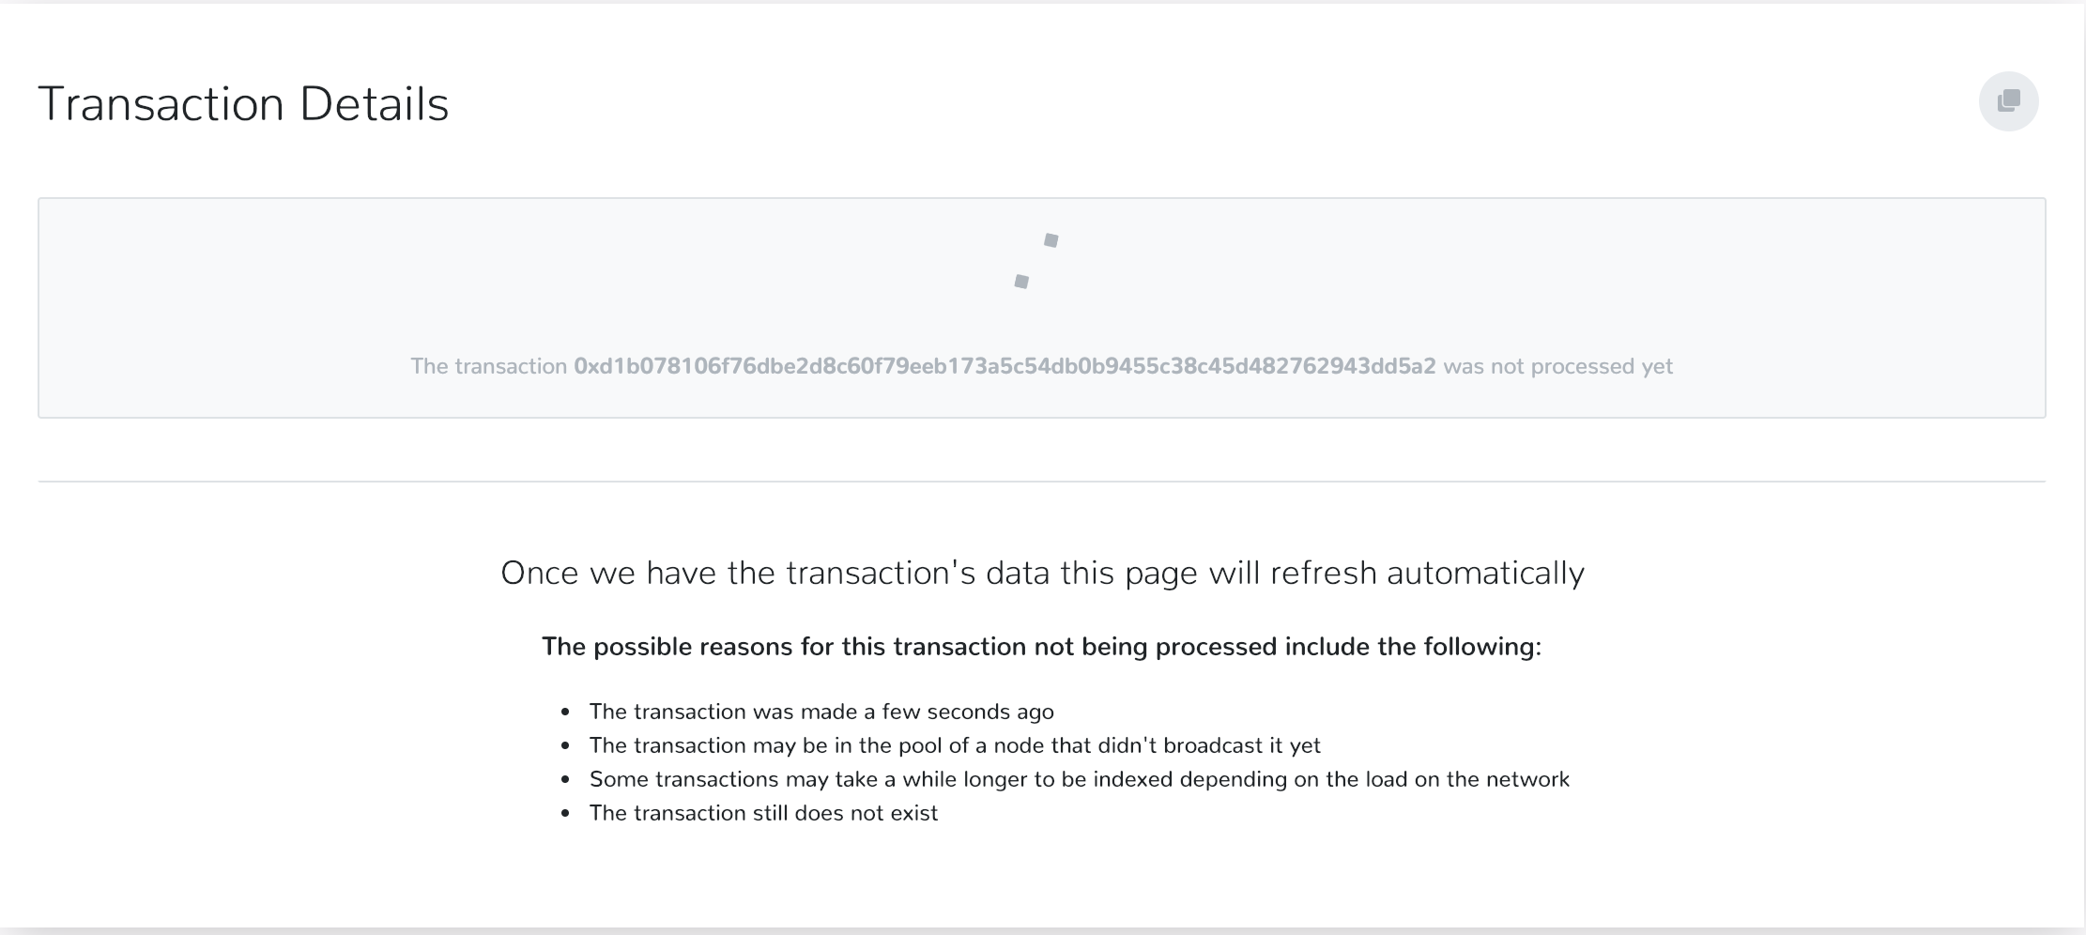Image resolution: width=2086 pixels, height=935 pixels.
Task: Click the horizontal divider below the panel
Action: (1042, 482)
